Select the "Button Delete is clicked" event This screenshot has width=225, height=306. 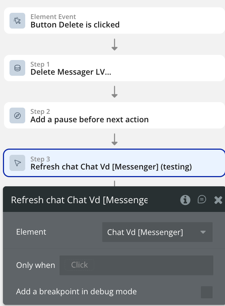point(75,25)
